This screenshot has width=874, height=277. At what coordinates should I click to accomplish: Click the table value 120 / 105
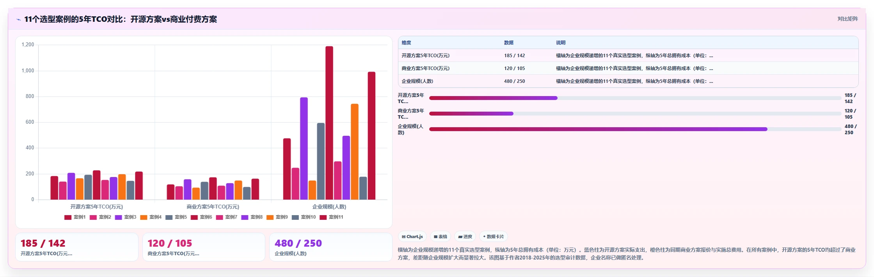click(x=515, y=68)
